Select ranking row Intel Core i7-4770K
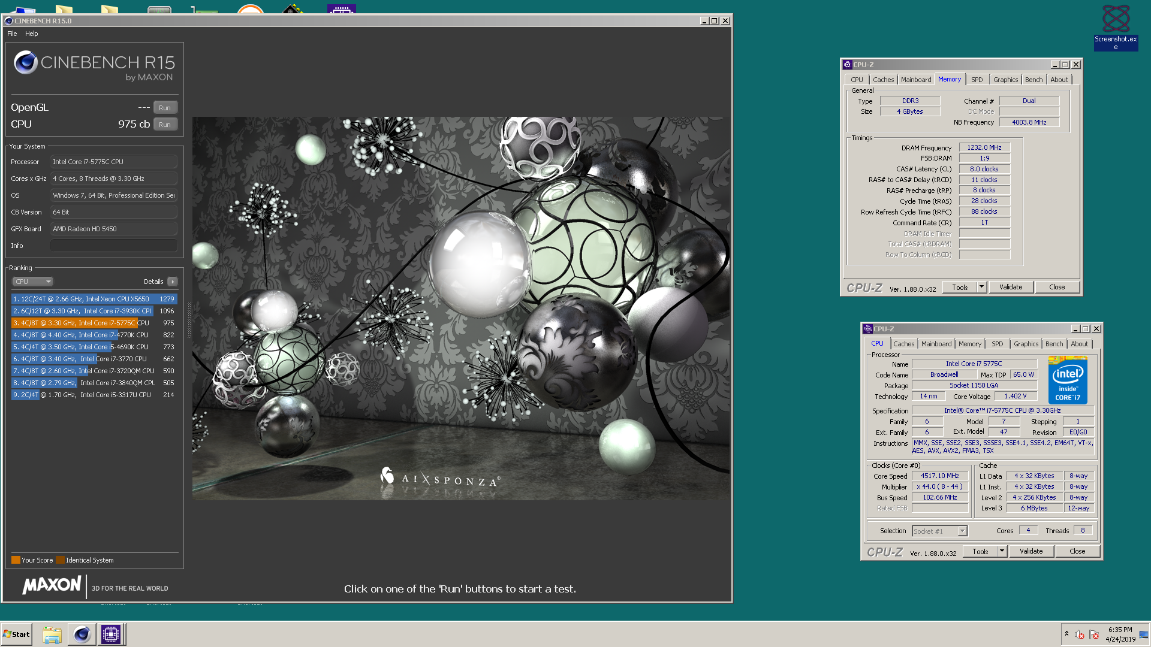Screen dimensions: 1151x647 (94, 335)
